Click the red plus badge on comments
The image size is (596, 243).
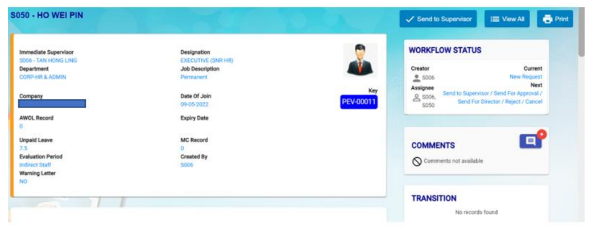click(x=541, y=134)
